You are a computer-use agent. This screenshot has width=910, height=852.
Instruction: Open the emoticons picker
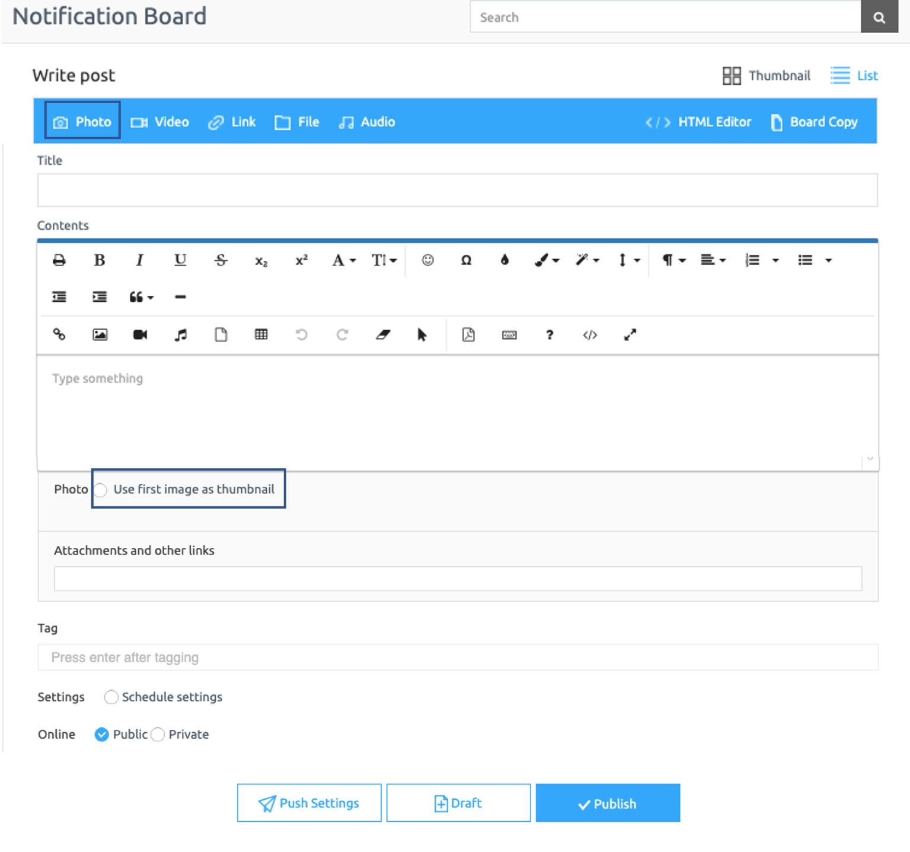pos(427,260)
